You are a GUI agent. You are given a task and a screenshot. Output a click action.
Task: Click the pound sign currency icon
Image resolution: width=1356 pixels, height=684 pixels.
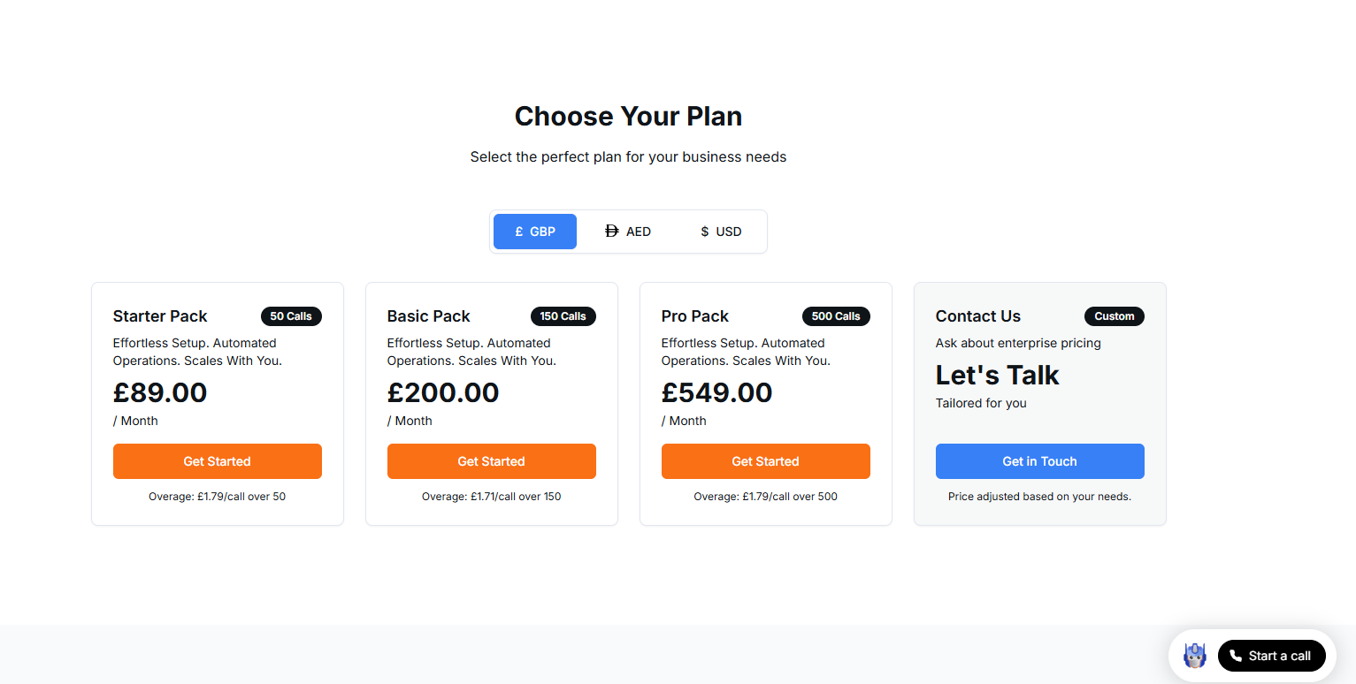[x=519, y=232]
